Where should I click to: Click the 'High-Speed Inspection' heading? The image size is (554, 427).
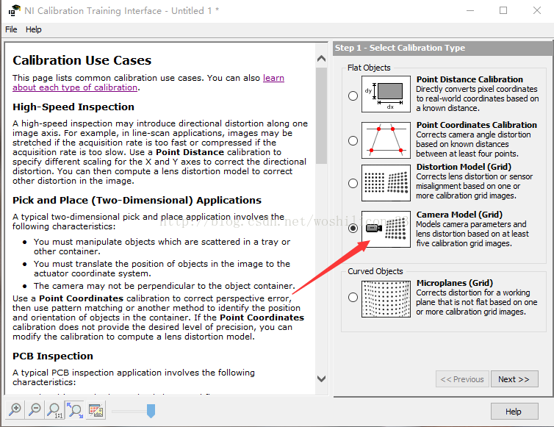tap(73, 107)
